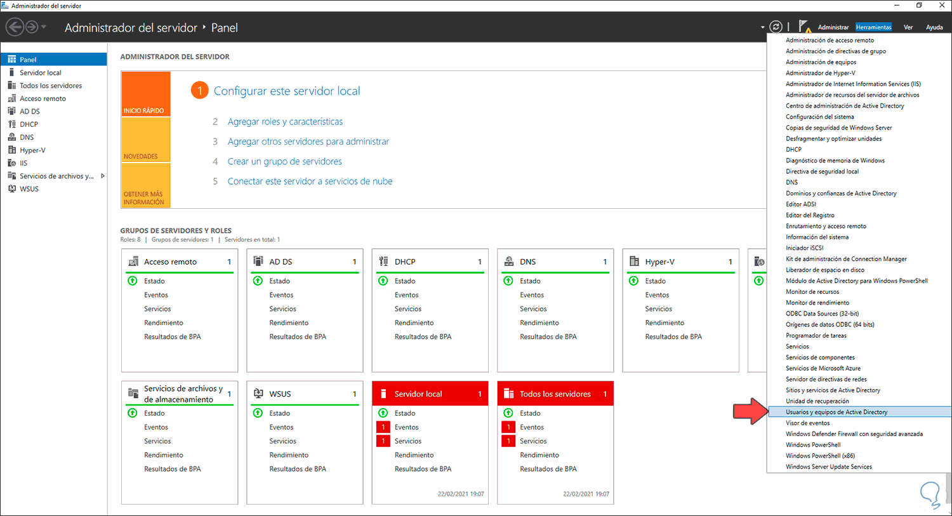Click the red Eventos badge in Servidor local
952x516 pixels.
(383, 427)
